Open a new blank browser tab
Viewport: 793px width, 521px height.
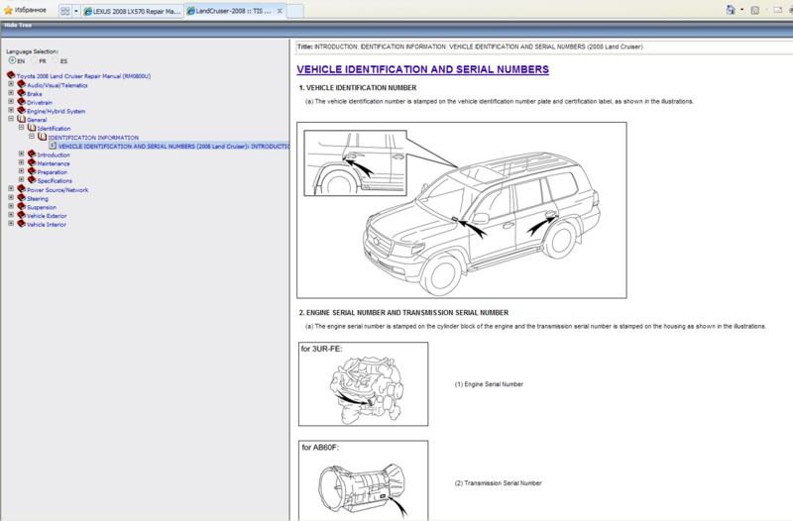coord(294,11)
